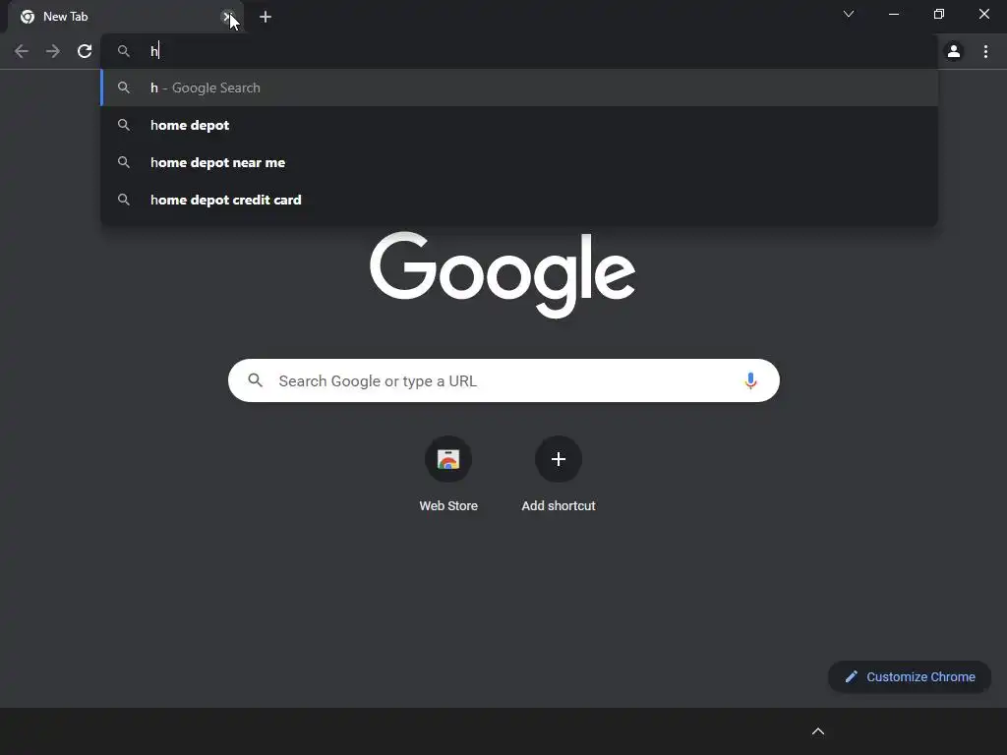Click the Google logo
Image resolution: width=1007 pixels, height=755 pixels.
pos(503,274)
